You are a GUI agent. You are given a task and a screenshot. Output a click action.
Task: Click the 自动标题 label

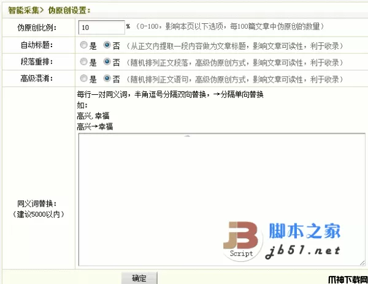point(37,45)
